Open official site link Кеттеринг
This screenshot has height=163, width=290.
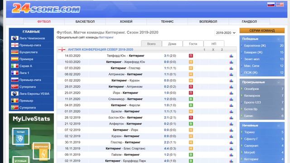pyautogui.click(x=106, y=37)
